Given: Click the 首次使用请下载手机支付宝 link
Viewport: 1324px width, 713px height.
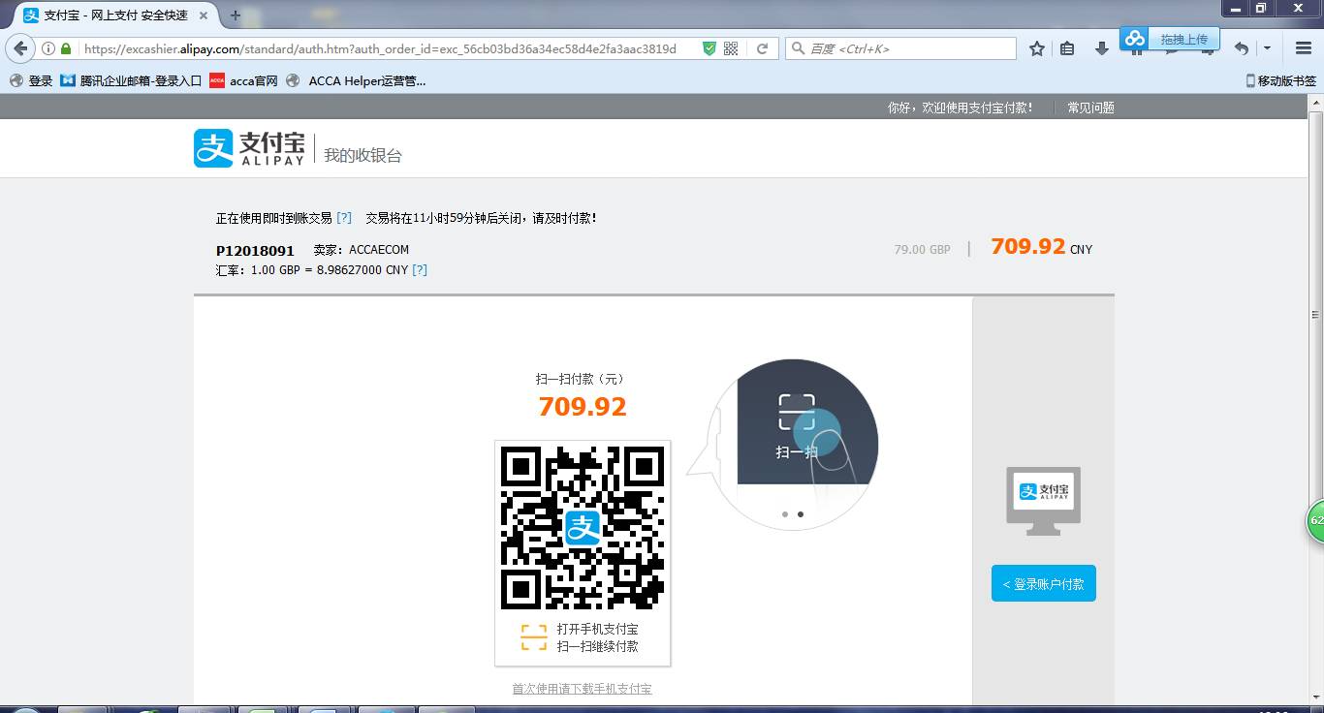Looking at the screenshot, I should tap(582, 689).
